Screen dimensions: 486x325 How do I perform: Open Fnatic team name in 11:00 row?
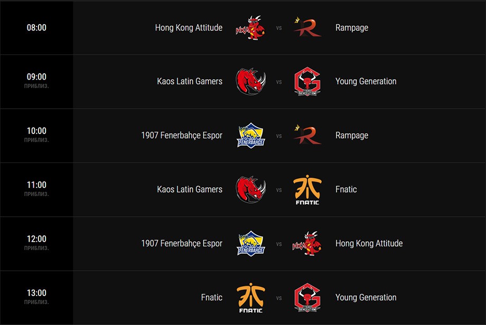click(346, 189)
